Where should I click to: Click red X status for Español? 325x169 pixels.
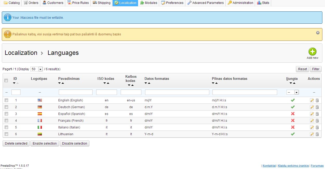coord(292,114)
